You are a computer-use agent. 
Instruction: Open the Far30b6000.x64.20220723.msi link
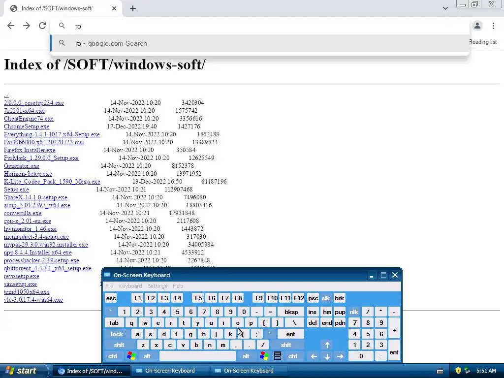coord(44,142)
